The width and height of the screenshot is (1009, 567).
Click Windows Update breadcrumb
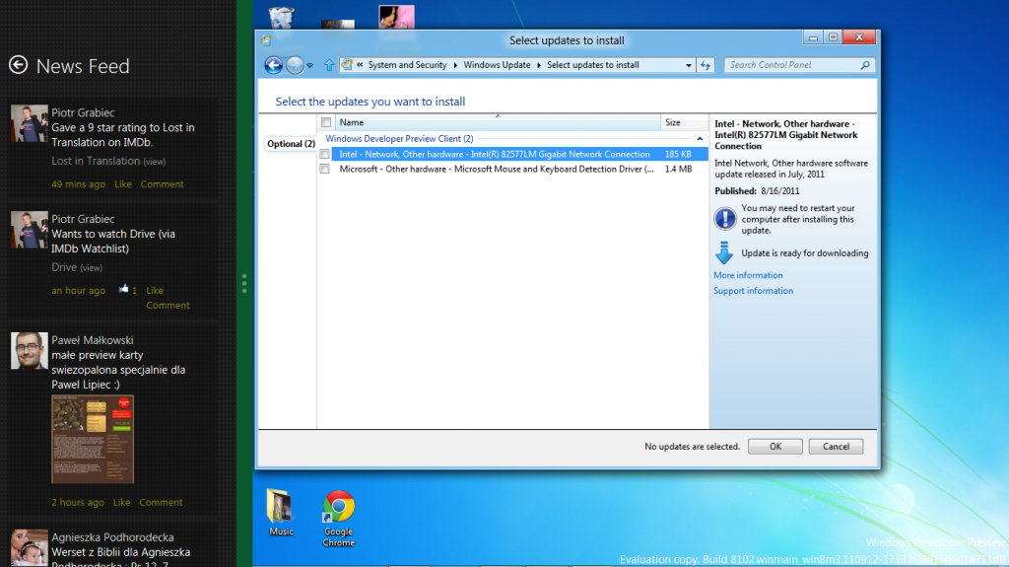[497, 65]
